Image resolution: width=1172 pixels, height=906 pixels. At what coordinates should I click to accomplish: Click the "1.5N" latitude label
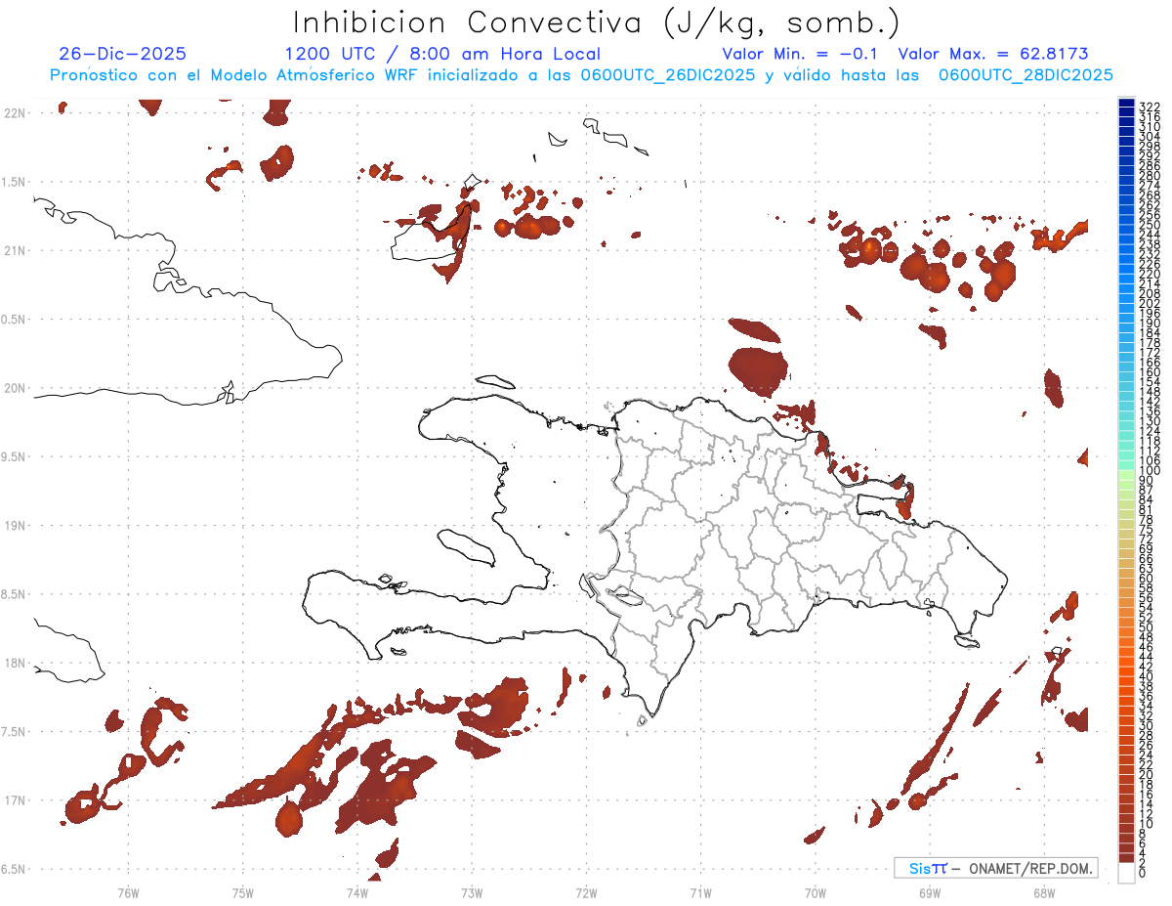(14, 182)
